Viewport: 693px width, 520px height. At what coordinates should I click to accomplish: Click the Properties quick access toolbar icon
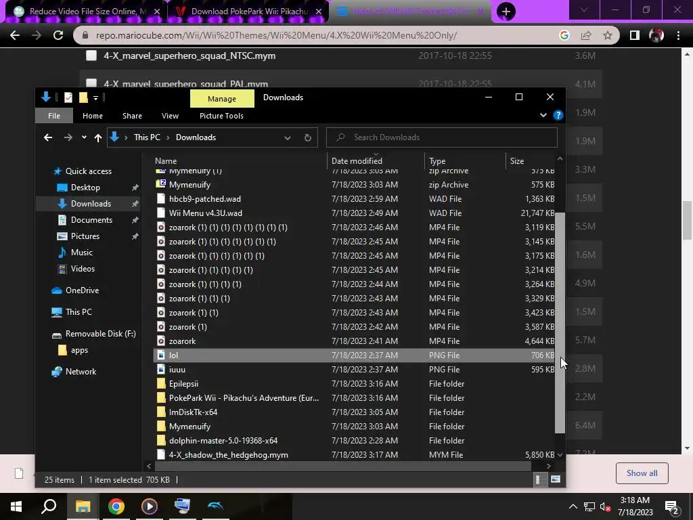coord(68,97)
